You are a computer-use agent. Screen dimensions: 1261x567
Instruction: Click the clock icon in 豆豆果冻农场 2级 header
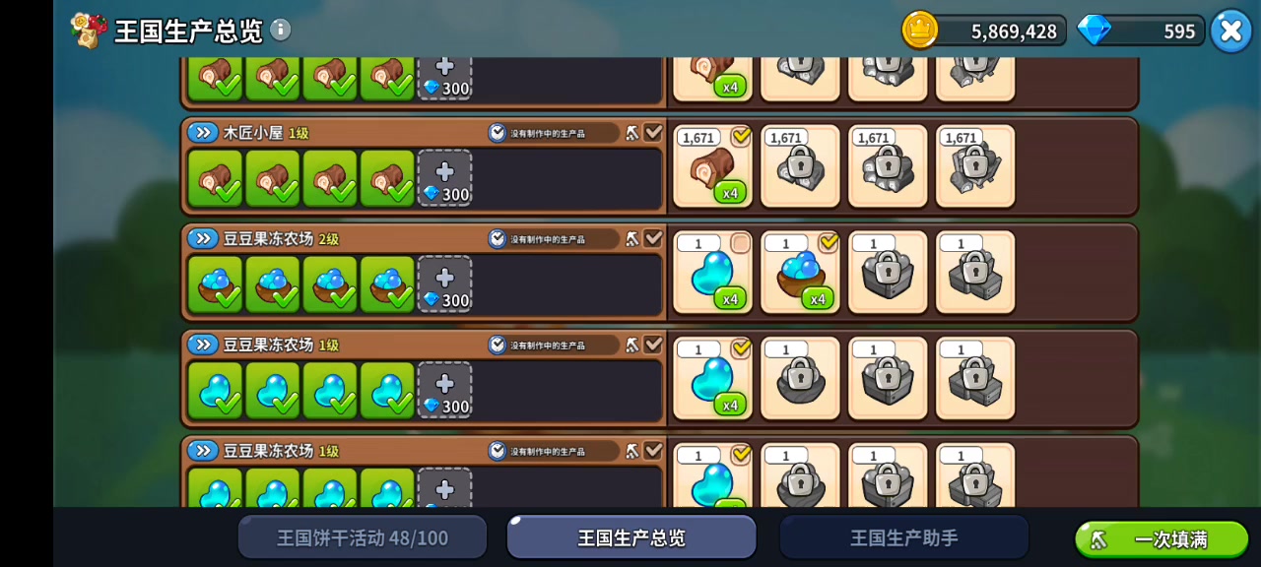(498, 238)
